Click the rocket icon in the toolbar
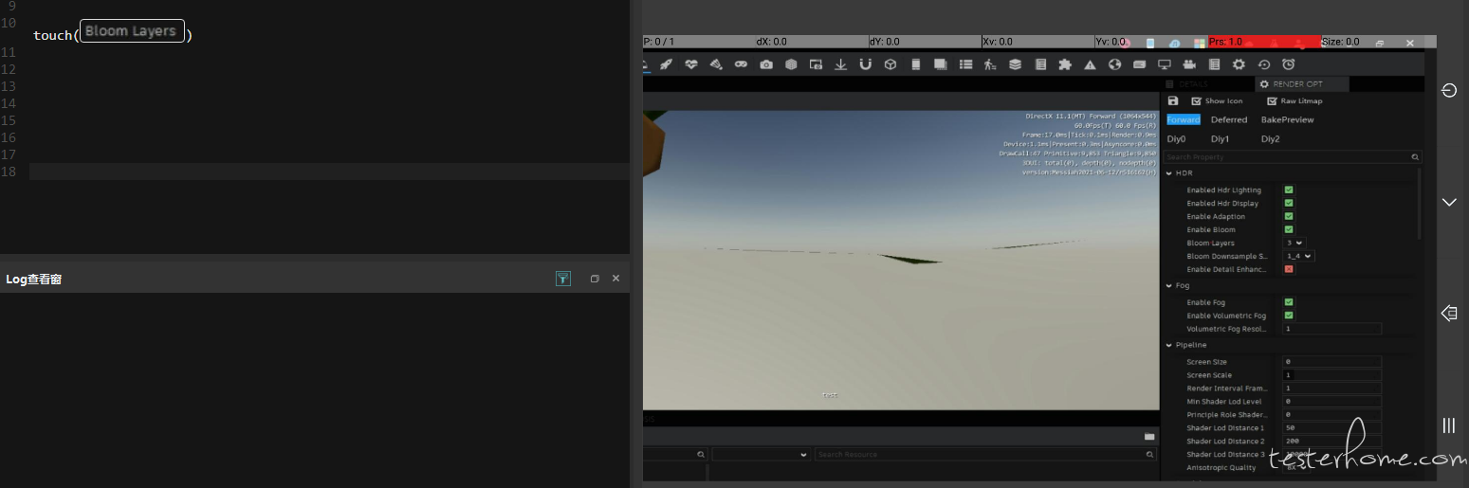The height and width of the screenshot is (488, 1469). pos(666,64)
